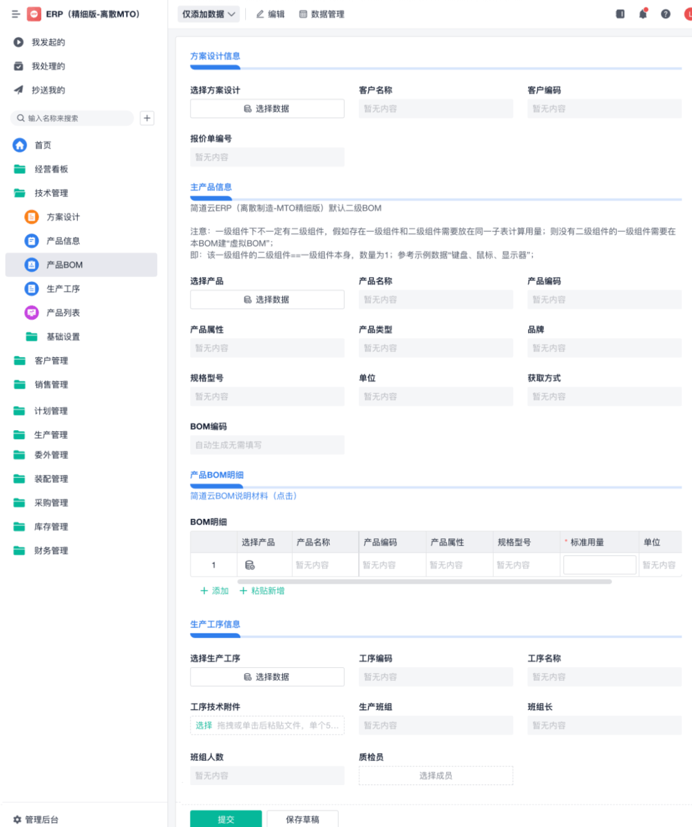Screen dimensions: 692x827
Task: Click 选择成员 under 质检员
Action: [435, 775]
